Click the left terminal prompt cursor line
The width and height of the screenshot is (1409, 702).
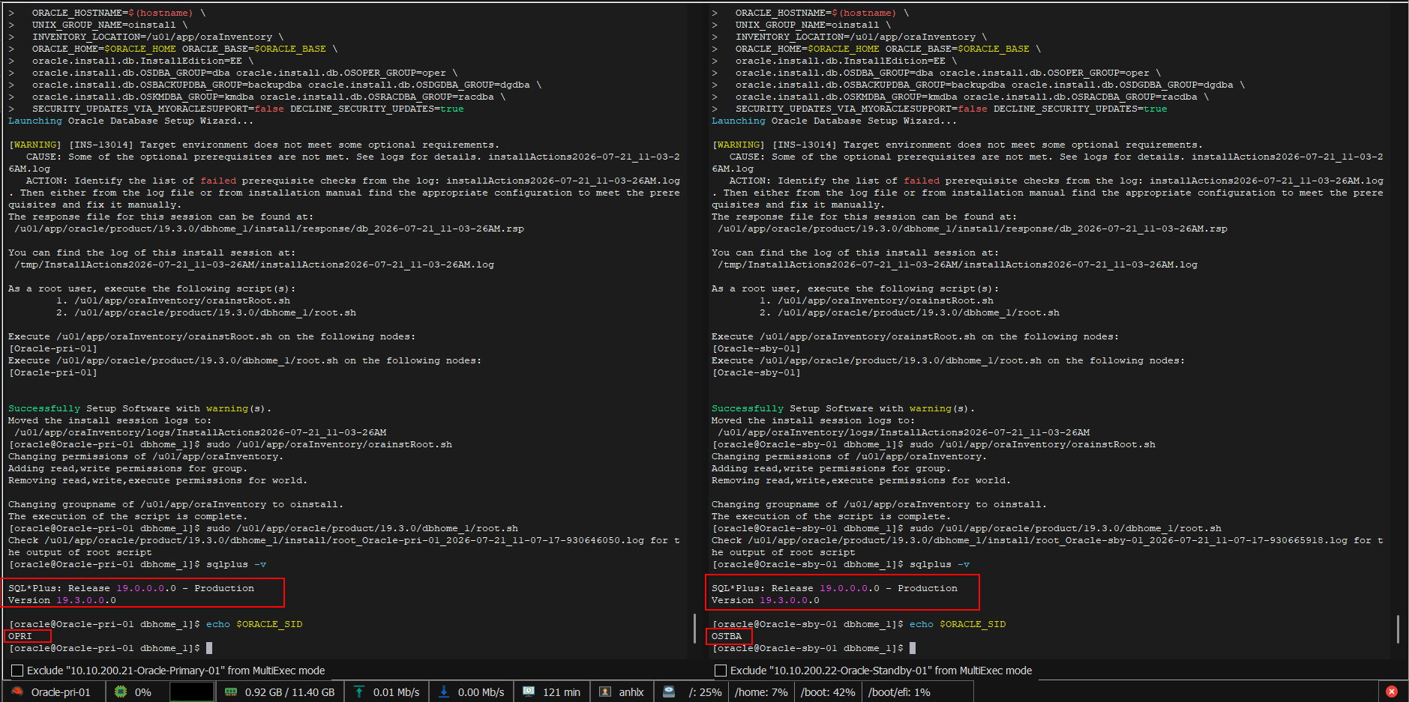click(110, 648)
